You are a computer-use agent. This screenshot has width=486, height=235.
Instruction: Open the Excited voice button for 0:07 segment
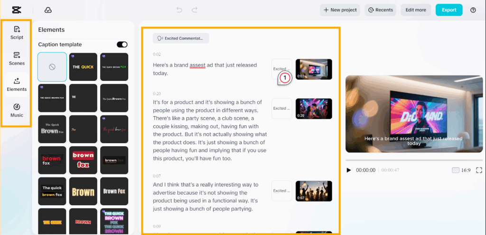click(x=282, y=191)
